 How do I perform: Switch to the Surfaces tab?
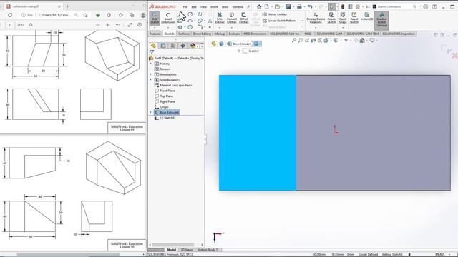coord(184,34)
